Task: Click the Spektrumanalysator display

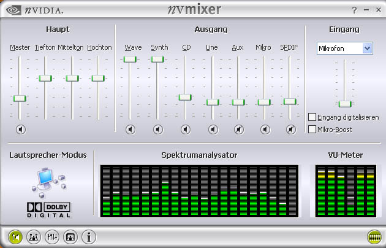Action: click(199, 192)
